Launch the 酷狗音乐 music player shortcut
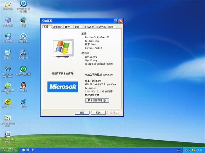Image resolution: width=205 pixels, height=153 pixels. 23,37
